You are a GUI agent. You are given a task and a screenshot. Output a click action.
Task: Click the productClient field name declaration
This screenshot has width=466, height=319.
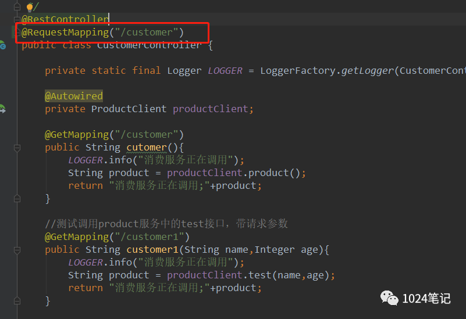tap(211, 109)
